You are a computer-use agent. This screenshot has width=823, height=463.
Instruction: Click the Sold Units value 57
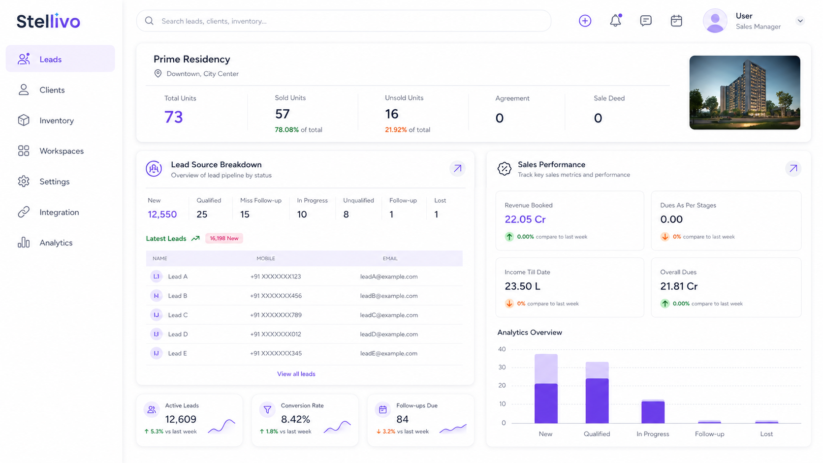[283, 114]
